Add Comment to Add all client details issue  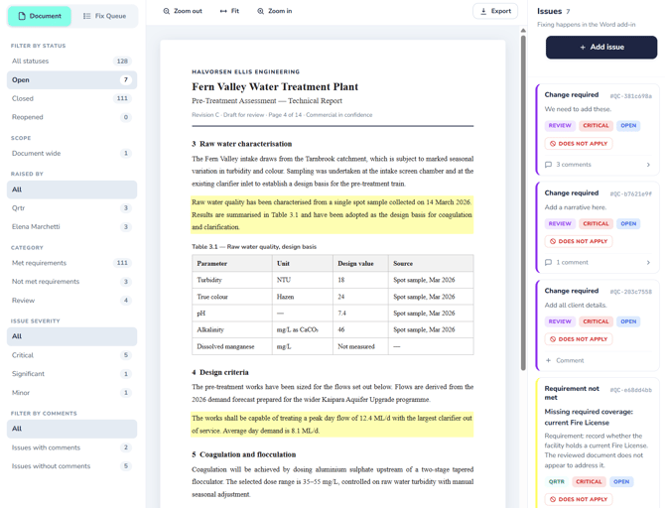(x=570, y=360)
